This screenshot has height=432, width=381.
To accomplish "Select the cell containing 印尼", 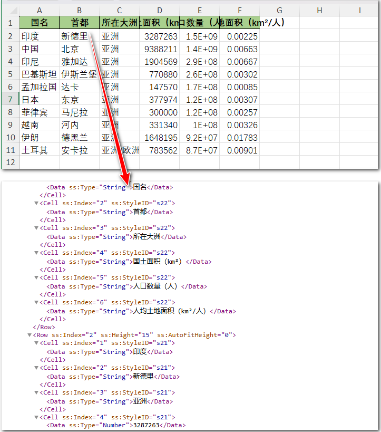I will pos(40,62).
